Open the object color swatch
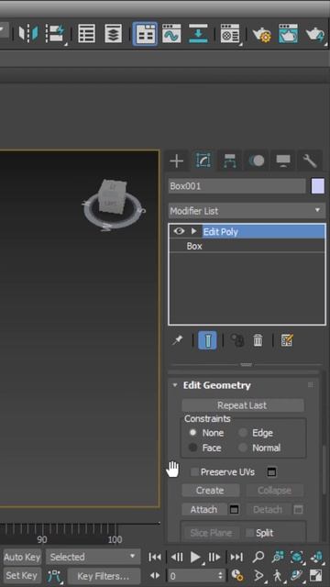330x587 pixels. (318, 186)
